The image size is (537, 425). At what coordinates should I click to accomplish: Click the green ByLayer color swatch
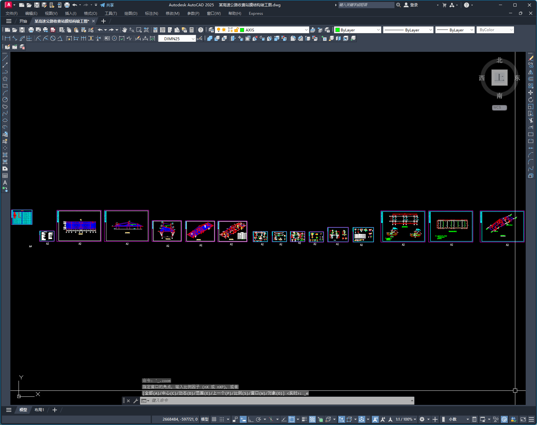coord(338,30)
